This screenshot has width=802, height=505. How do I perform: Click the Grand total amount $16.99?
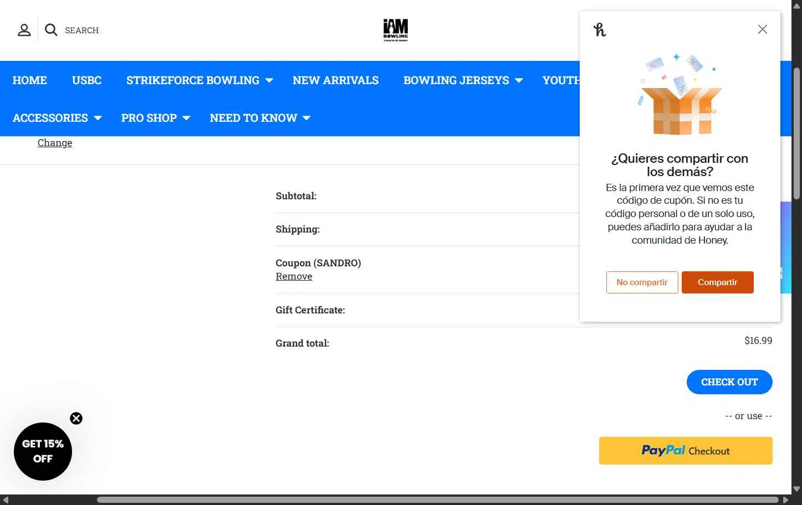coord(758,341)
